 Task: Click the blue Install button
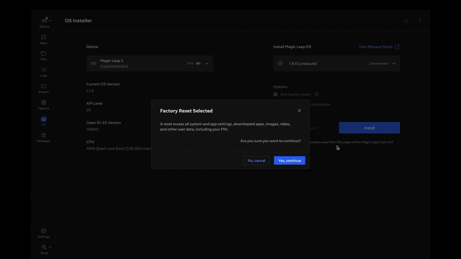point(369,128)
